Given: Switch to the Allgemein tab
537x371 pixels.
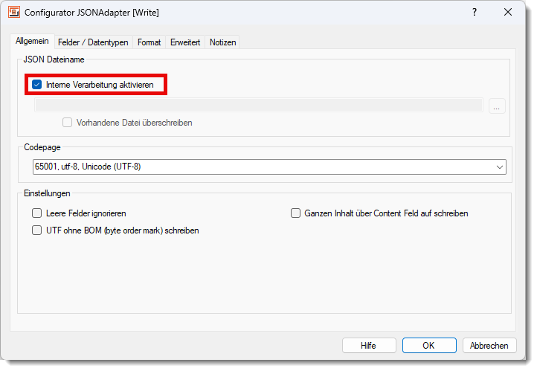Looking at the screenshot, I should pos(32,42).
